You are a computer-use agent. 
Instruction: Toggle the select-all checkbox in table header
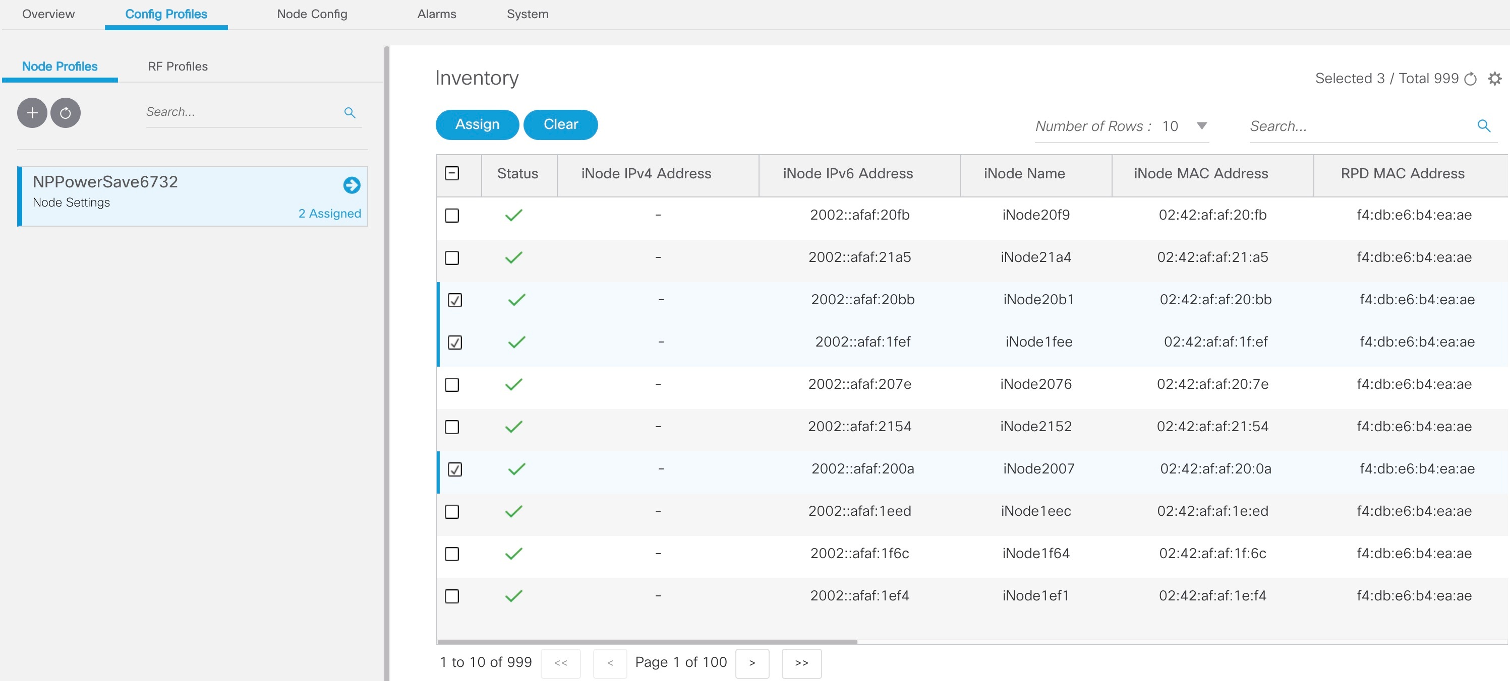tap(451, 173)
